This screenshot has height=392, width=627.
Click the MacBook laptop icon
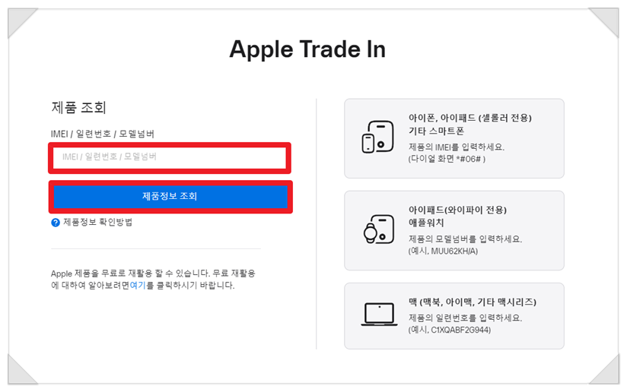(x=379, y=315)
